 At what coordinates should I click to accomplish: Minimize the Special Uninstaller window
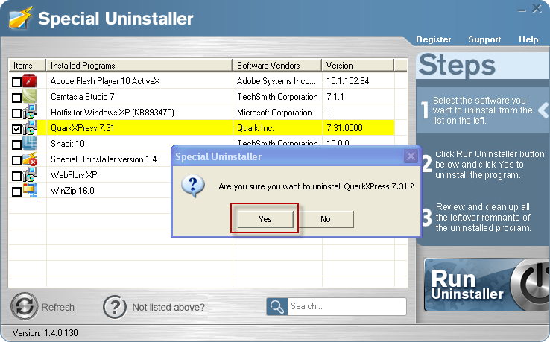tap(522, 10)
